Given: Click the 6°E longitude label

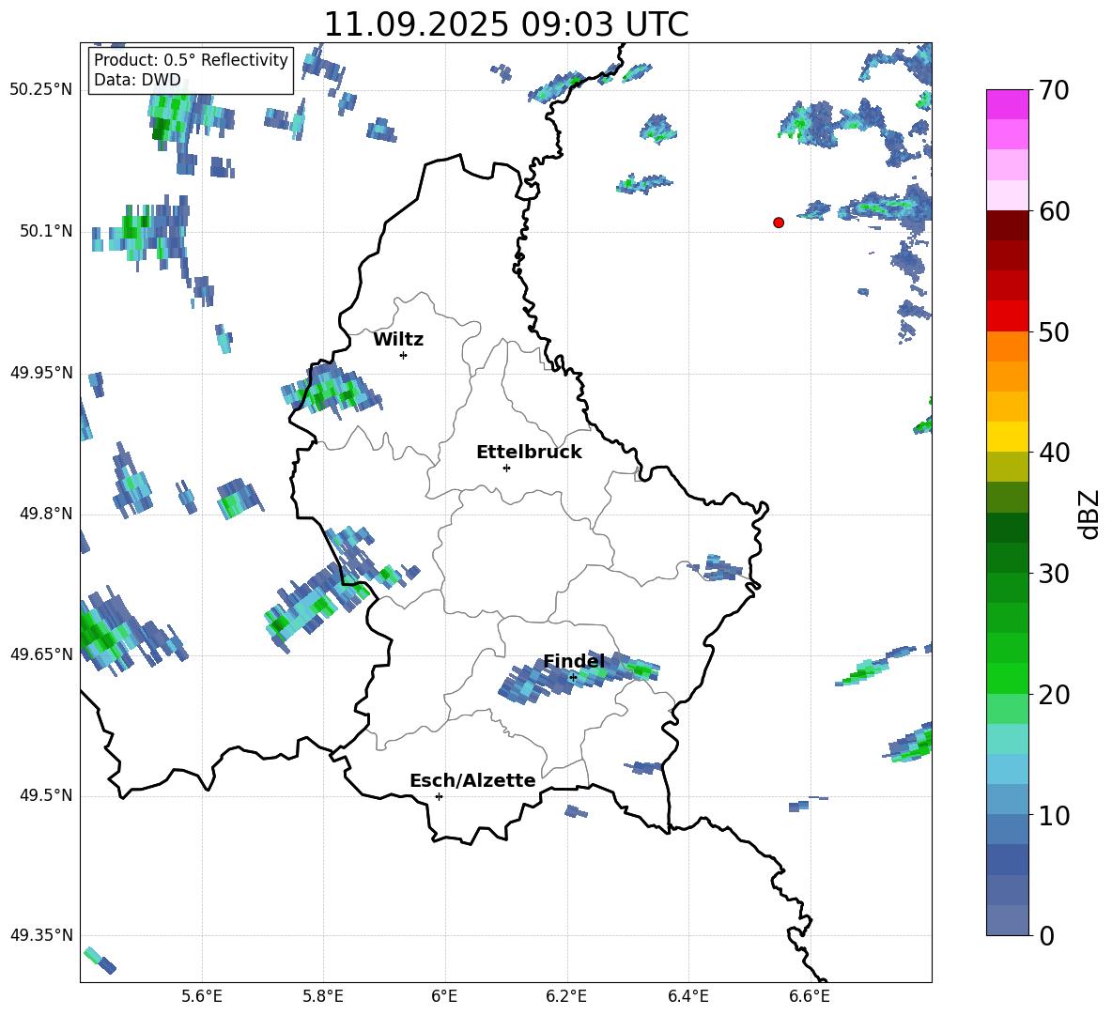Looking at the screenshot, I should pos(444,996).
